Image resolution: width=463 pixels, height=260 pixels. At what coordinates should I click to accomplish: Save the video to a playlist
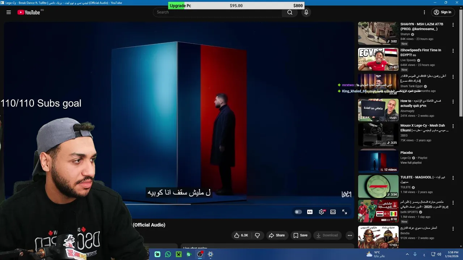point(300,235)
